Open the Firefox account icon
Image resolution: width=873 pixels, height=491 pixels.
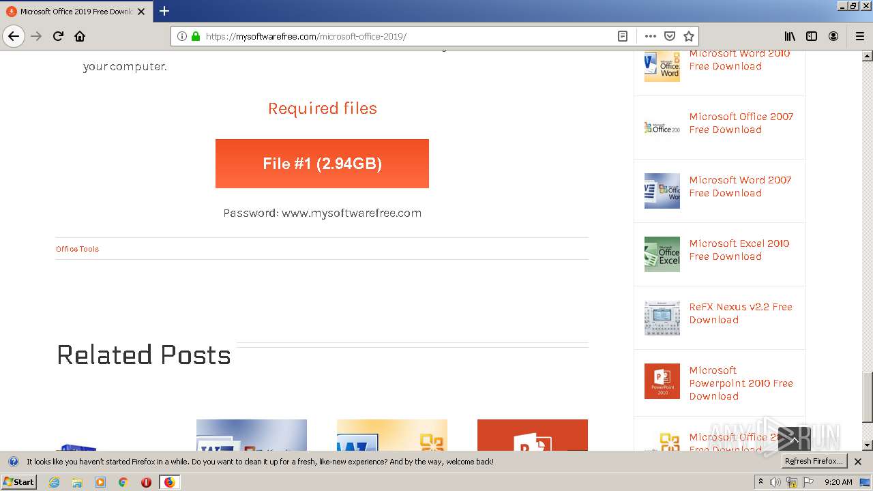pos(833,36)
